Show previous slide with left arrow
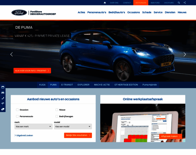This screenshot has height=155, width=196. tap(12, 54)
